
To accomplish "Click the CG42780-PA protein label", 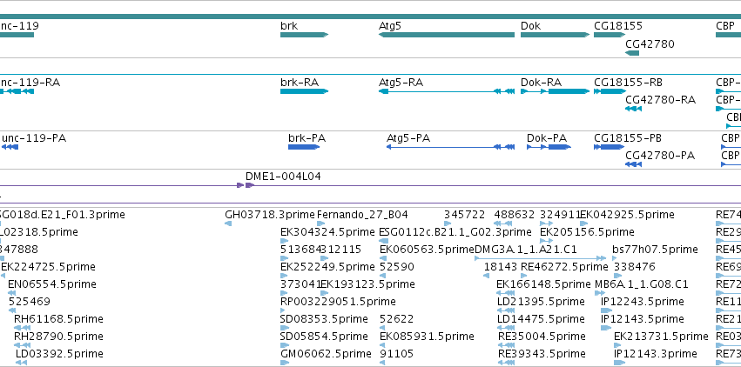I will (x=660, y=155).
